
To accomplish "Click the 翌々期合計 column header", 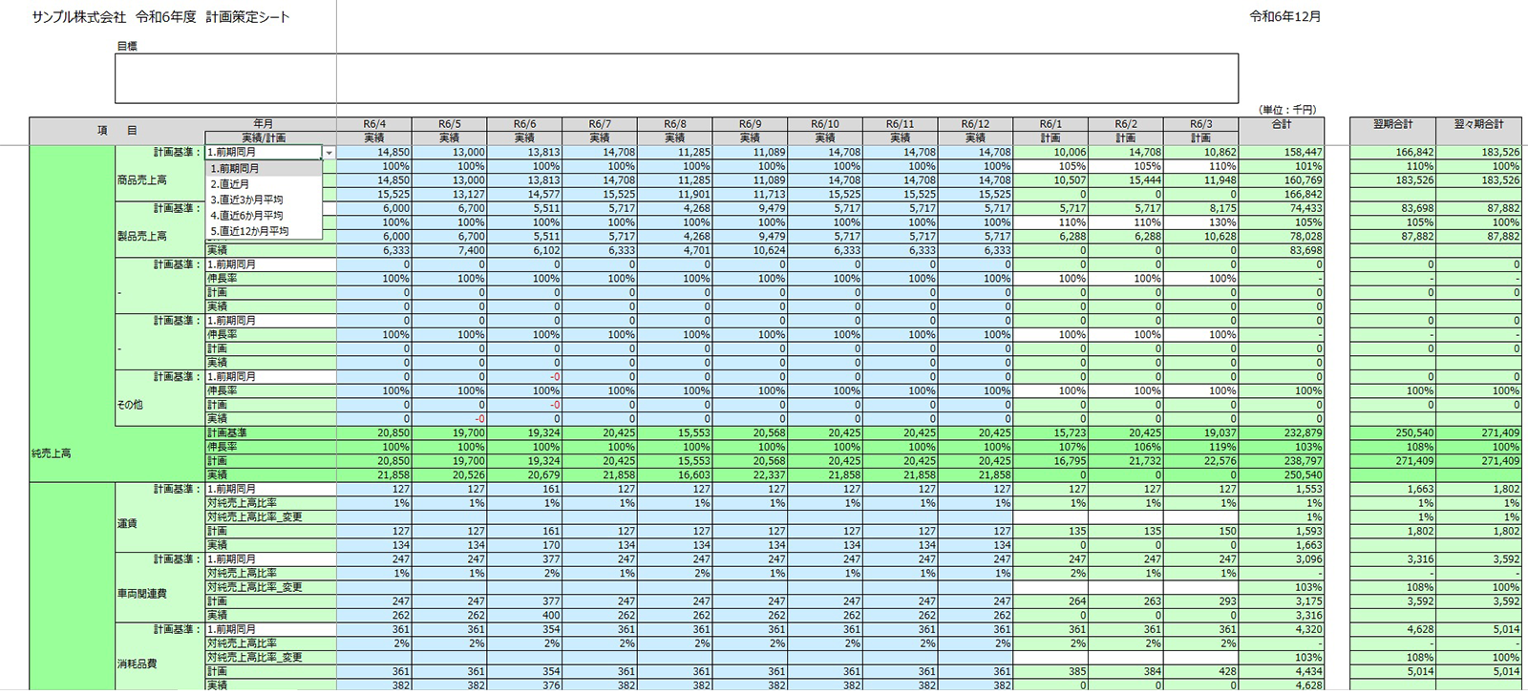I will [1478, 124].
